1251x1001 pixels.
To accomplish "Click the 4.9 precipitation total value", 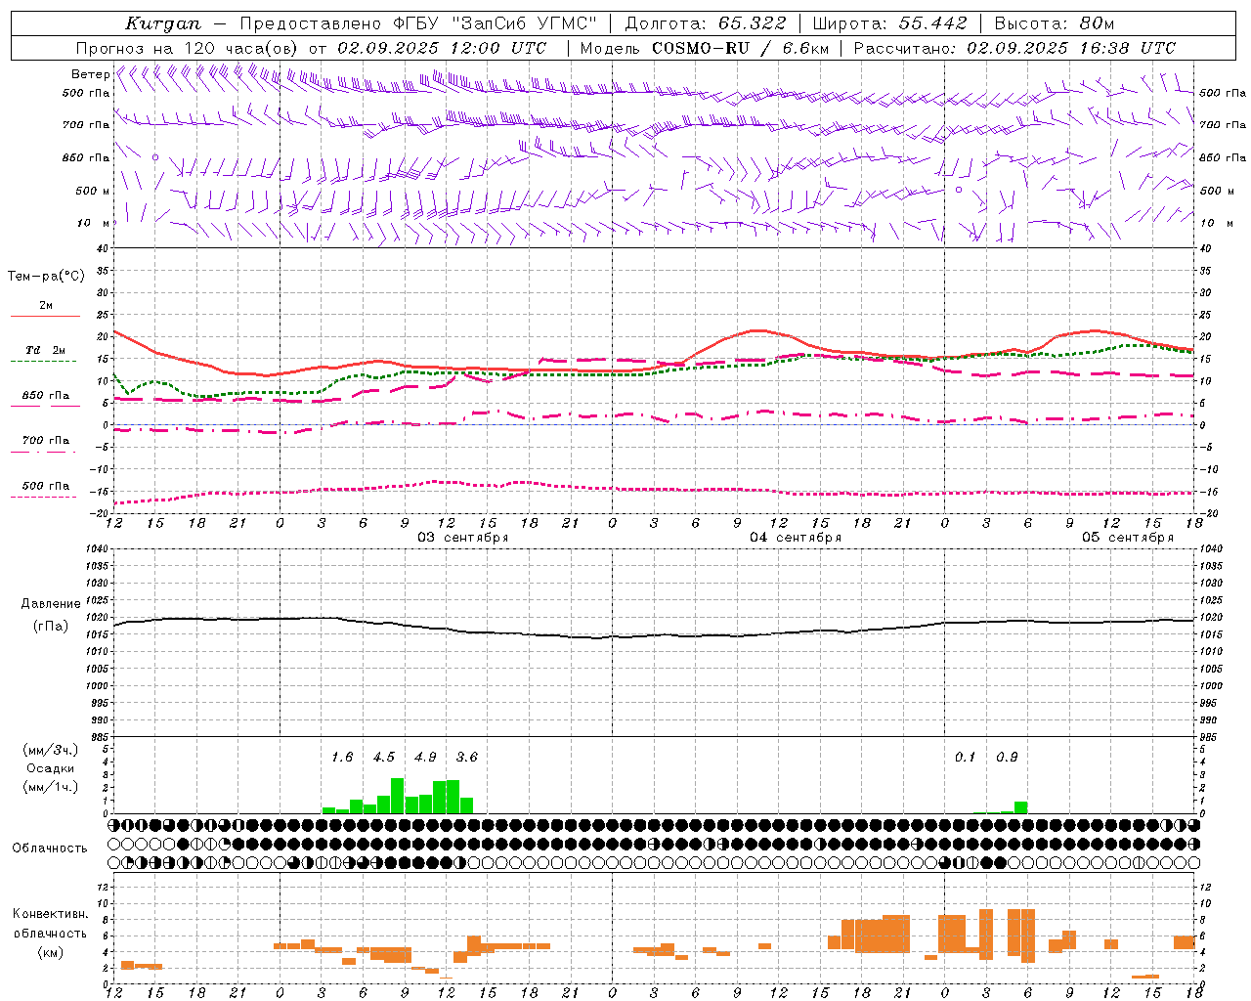I will (425, 757).
